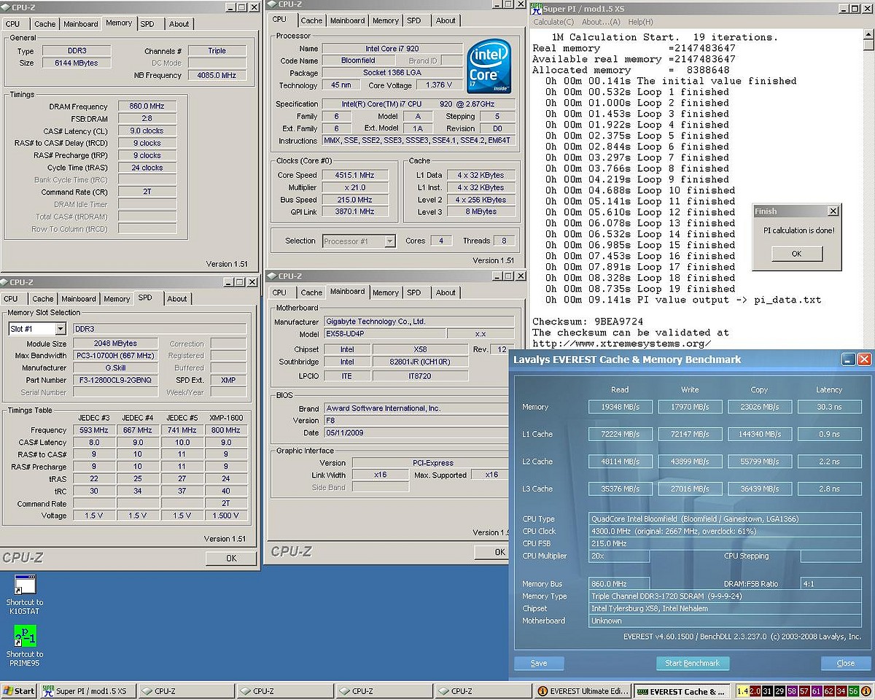Switch to Memory tab in CPU-Z Slot Selection window

tap(117, 299)
